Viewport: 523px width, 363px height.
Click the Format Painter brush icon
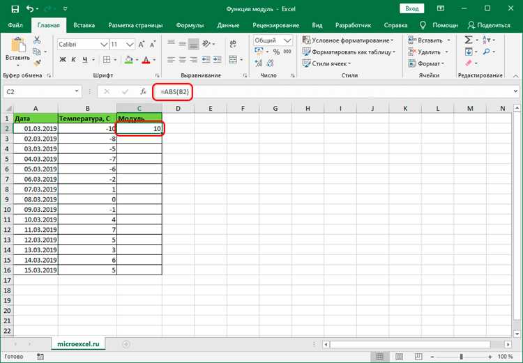point(38,63)
